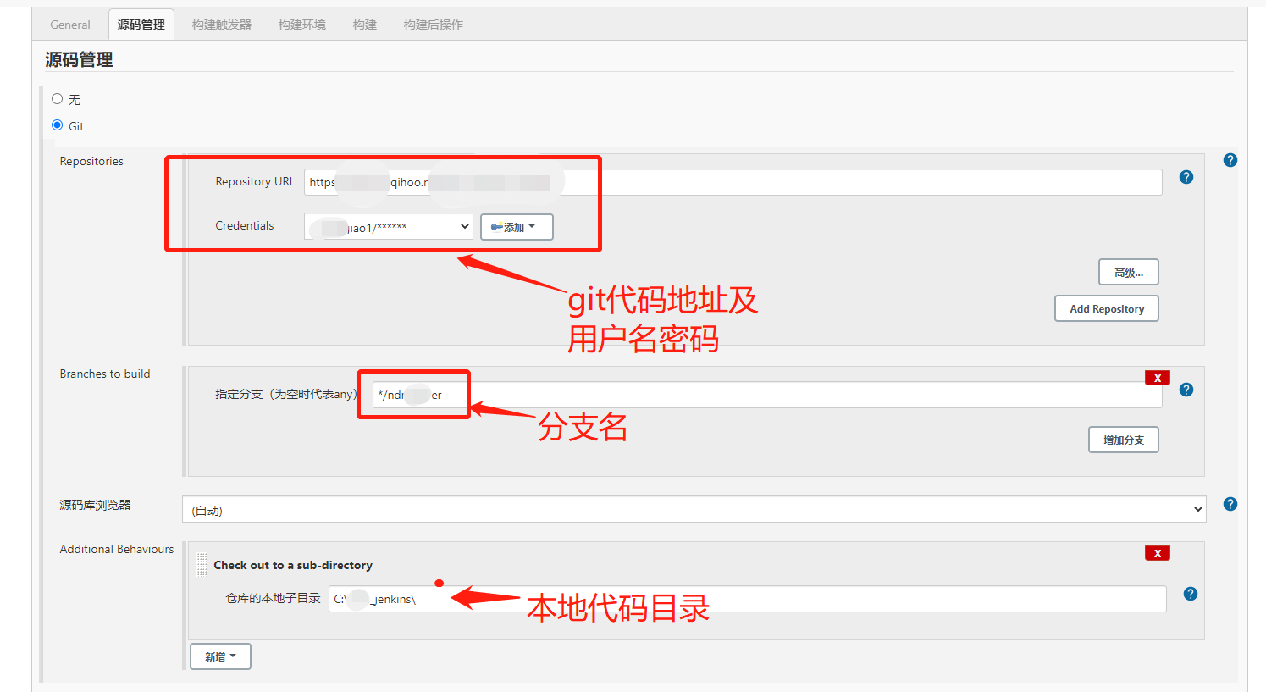
Task: Open the 构建后操作 tab
Action: tap(433, 24)
